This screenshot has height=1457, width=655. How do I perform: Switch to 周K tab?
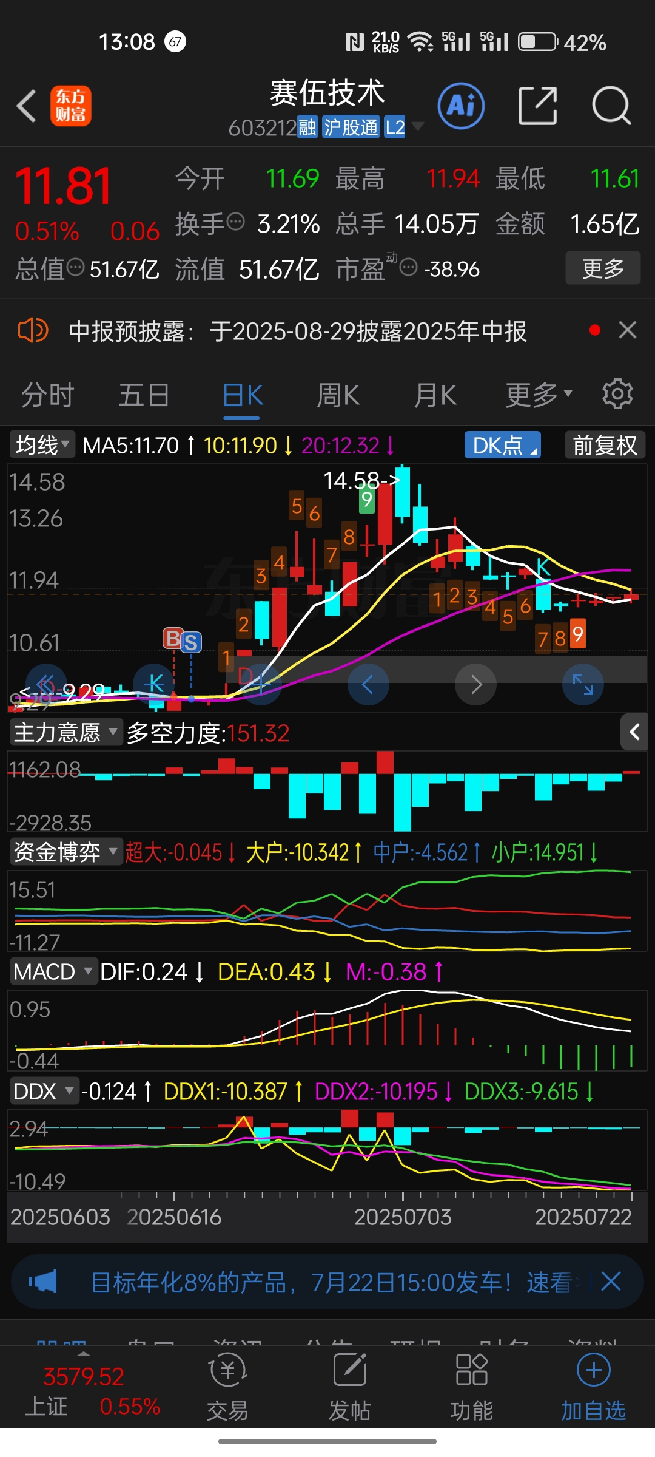point(338,395)
